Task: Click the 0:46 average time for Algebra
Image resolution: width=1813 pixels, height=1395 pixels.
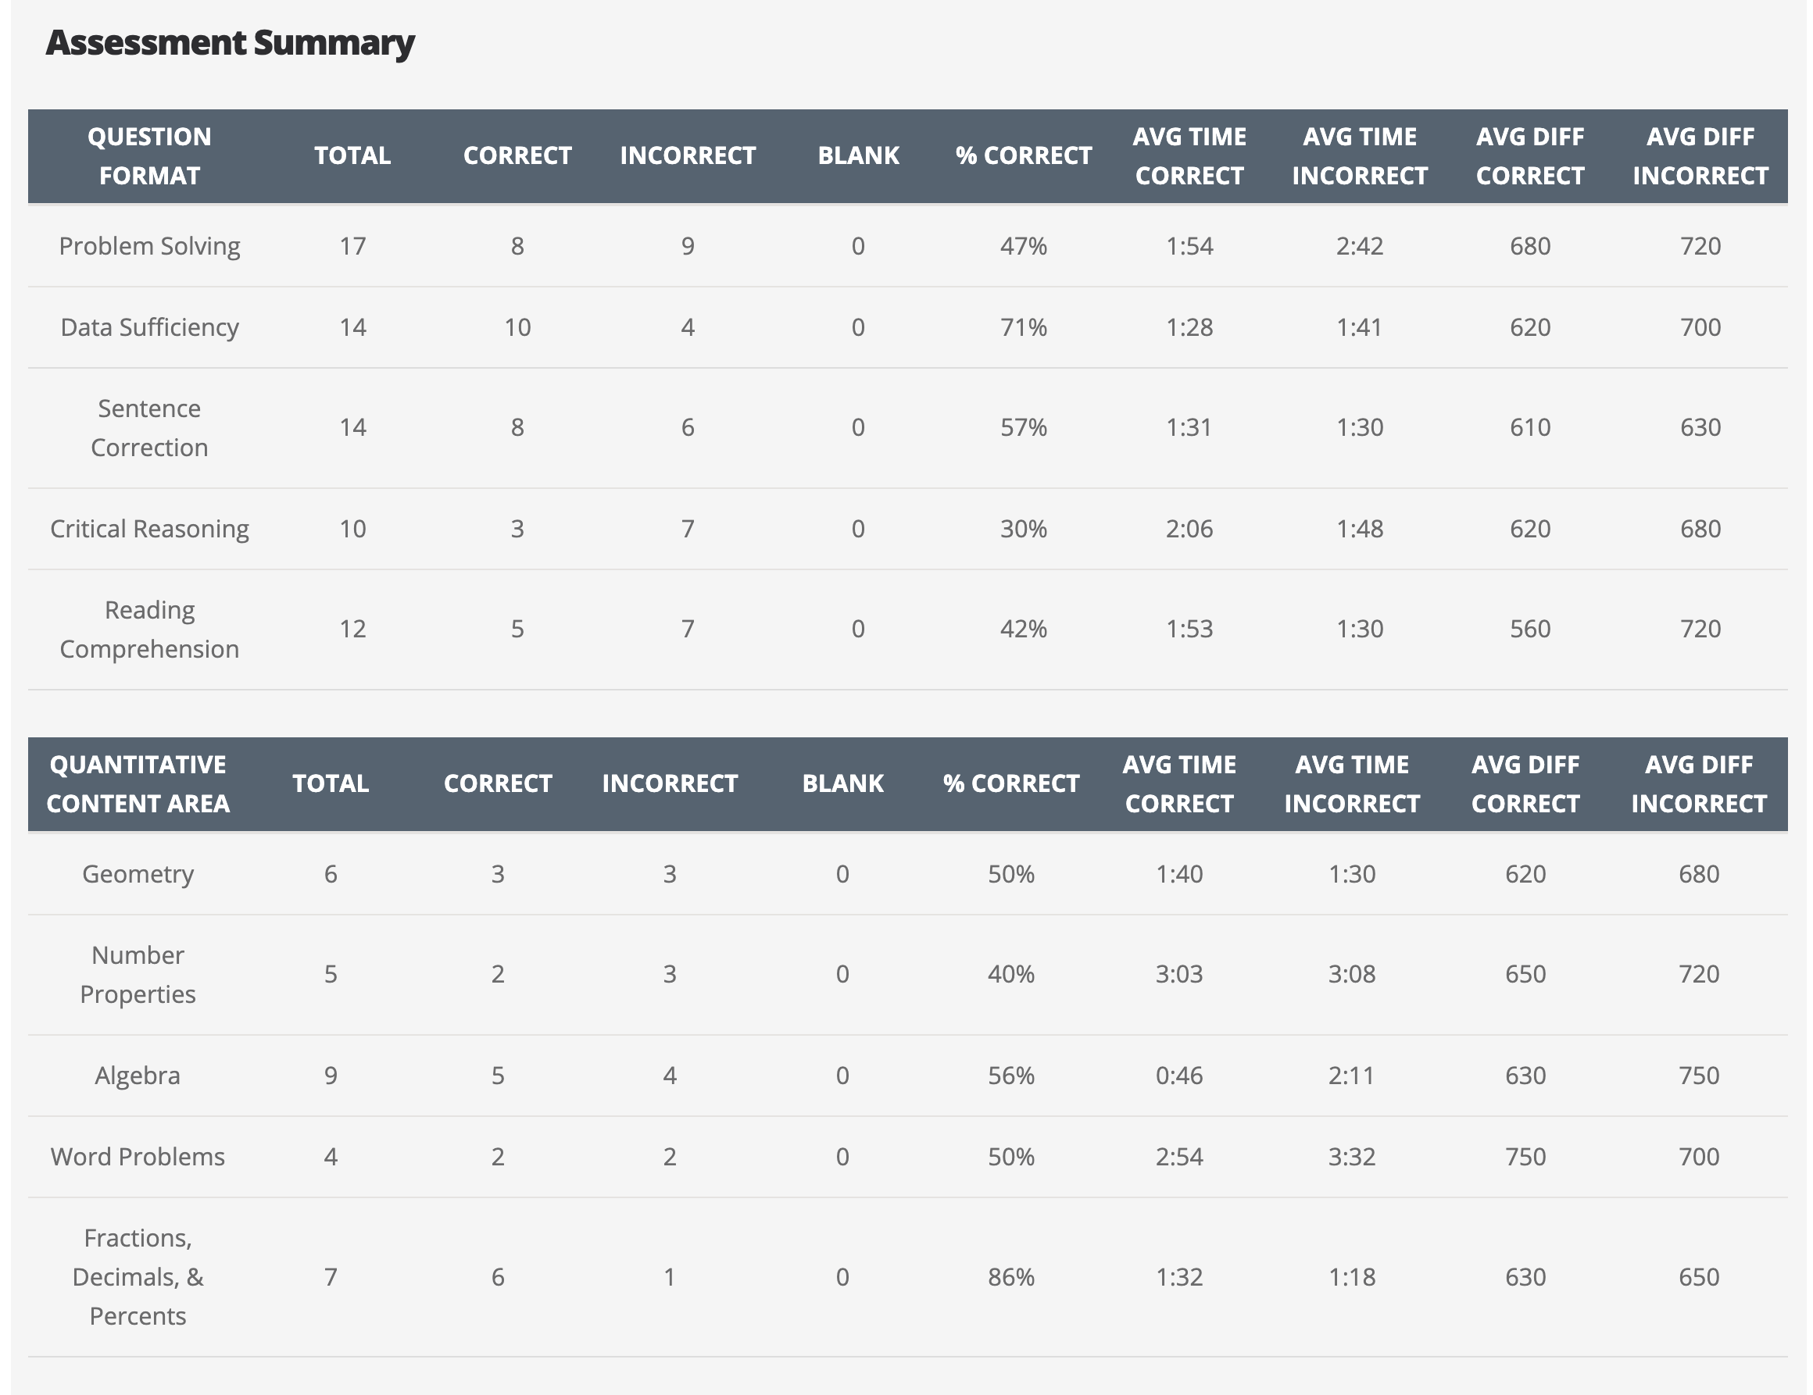Action: point(1178,1076)
